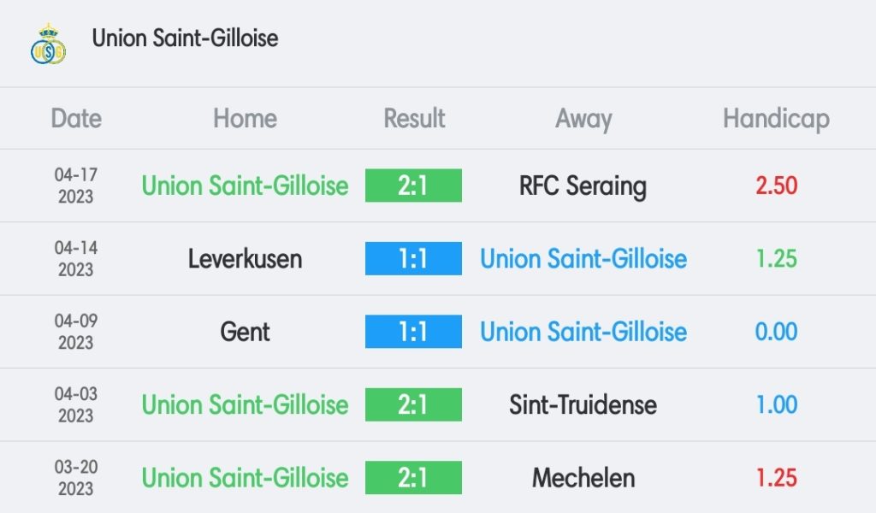This screenshot has width=876, height=513.
Task: Select the blue 0.00 handicap value
Action: pyautogui.click(x=777, y=332)
